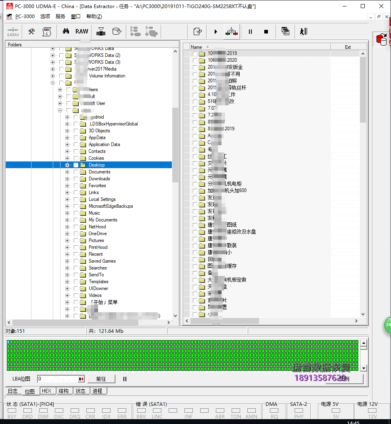
Task: Expand the MicrosoftEdgeBackups tree node
Action: pos(67,206)
